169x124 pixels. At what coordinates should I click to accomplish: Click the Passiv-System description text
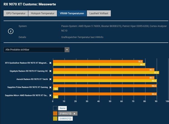coord(114,28)
